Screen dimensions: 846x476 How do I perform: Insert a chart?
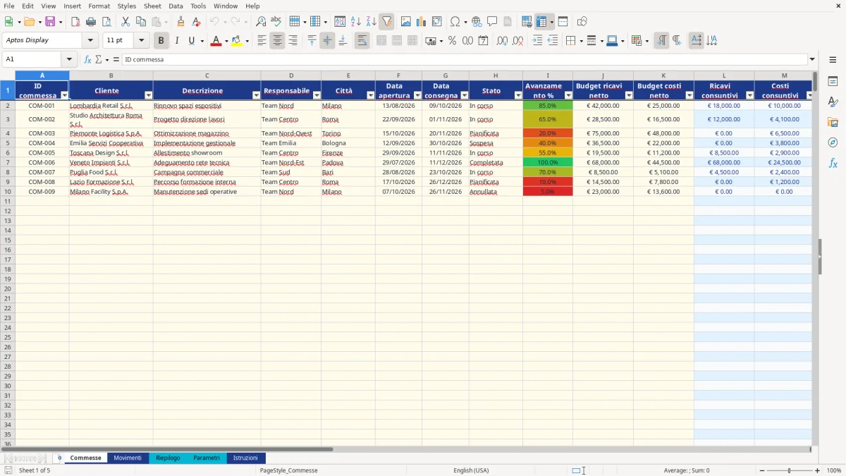422,22
